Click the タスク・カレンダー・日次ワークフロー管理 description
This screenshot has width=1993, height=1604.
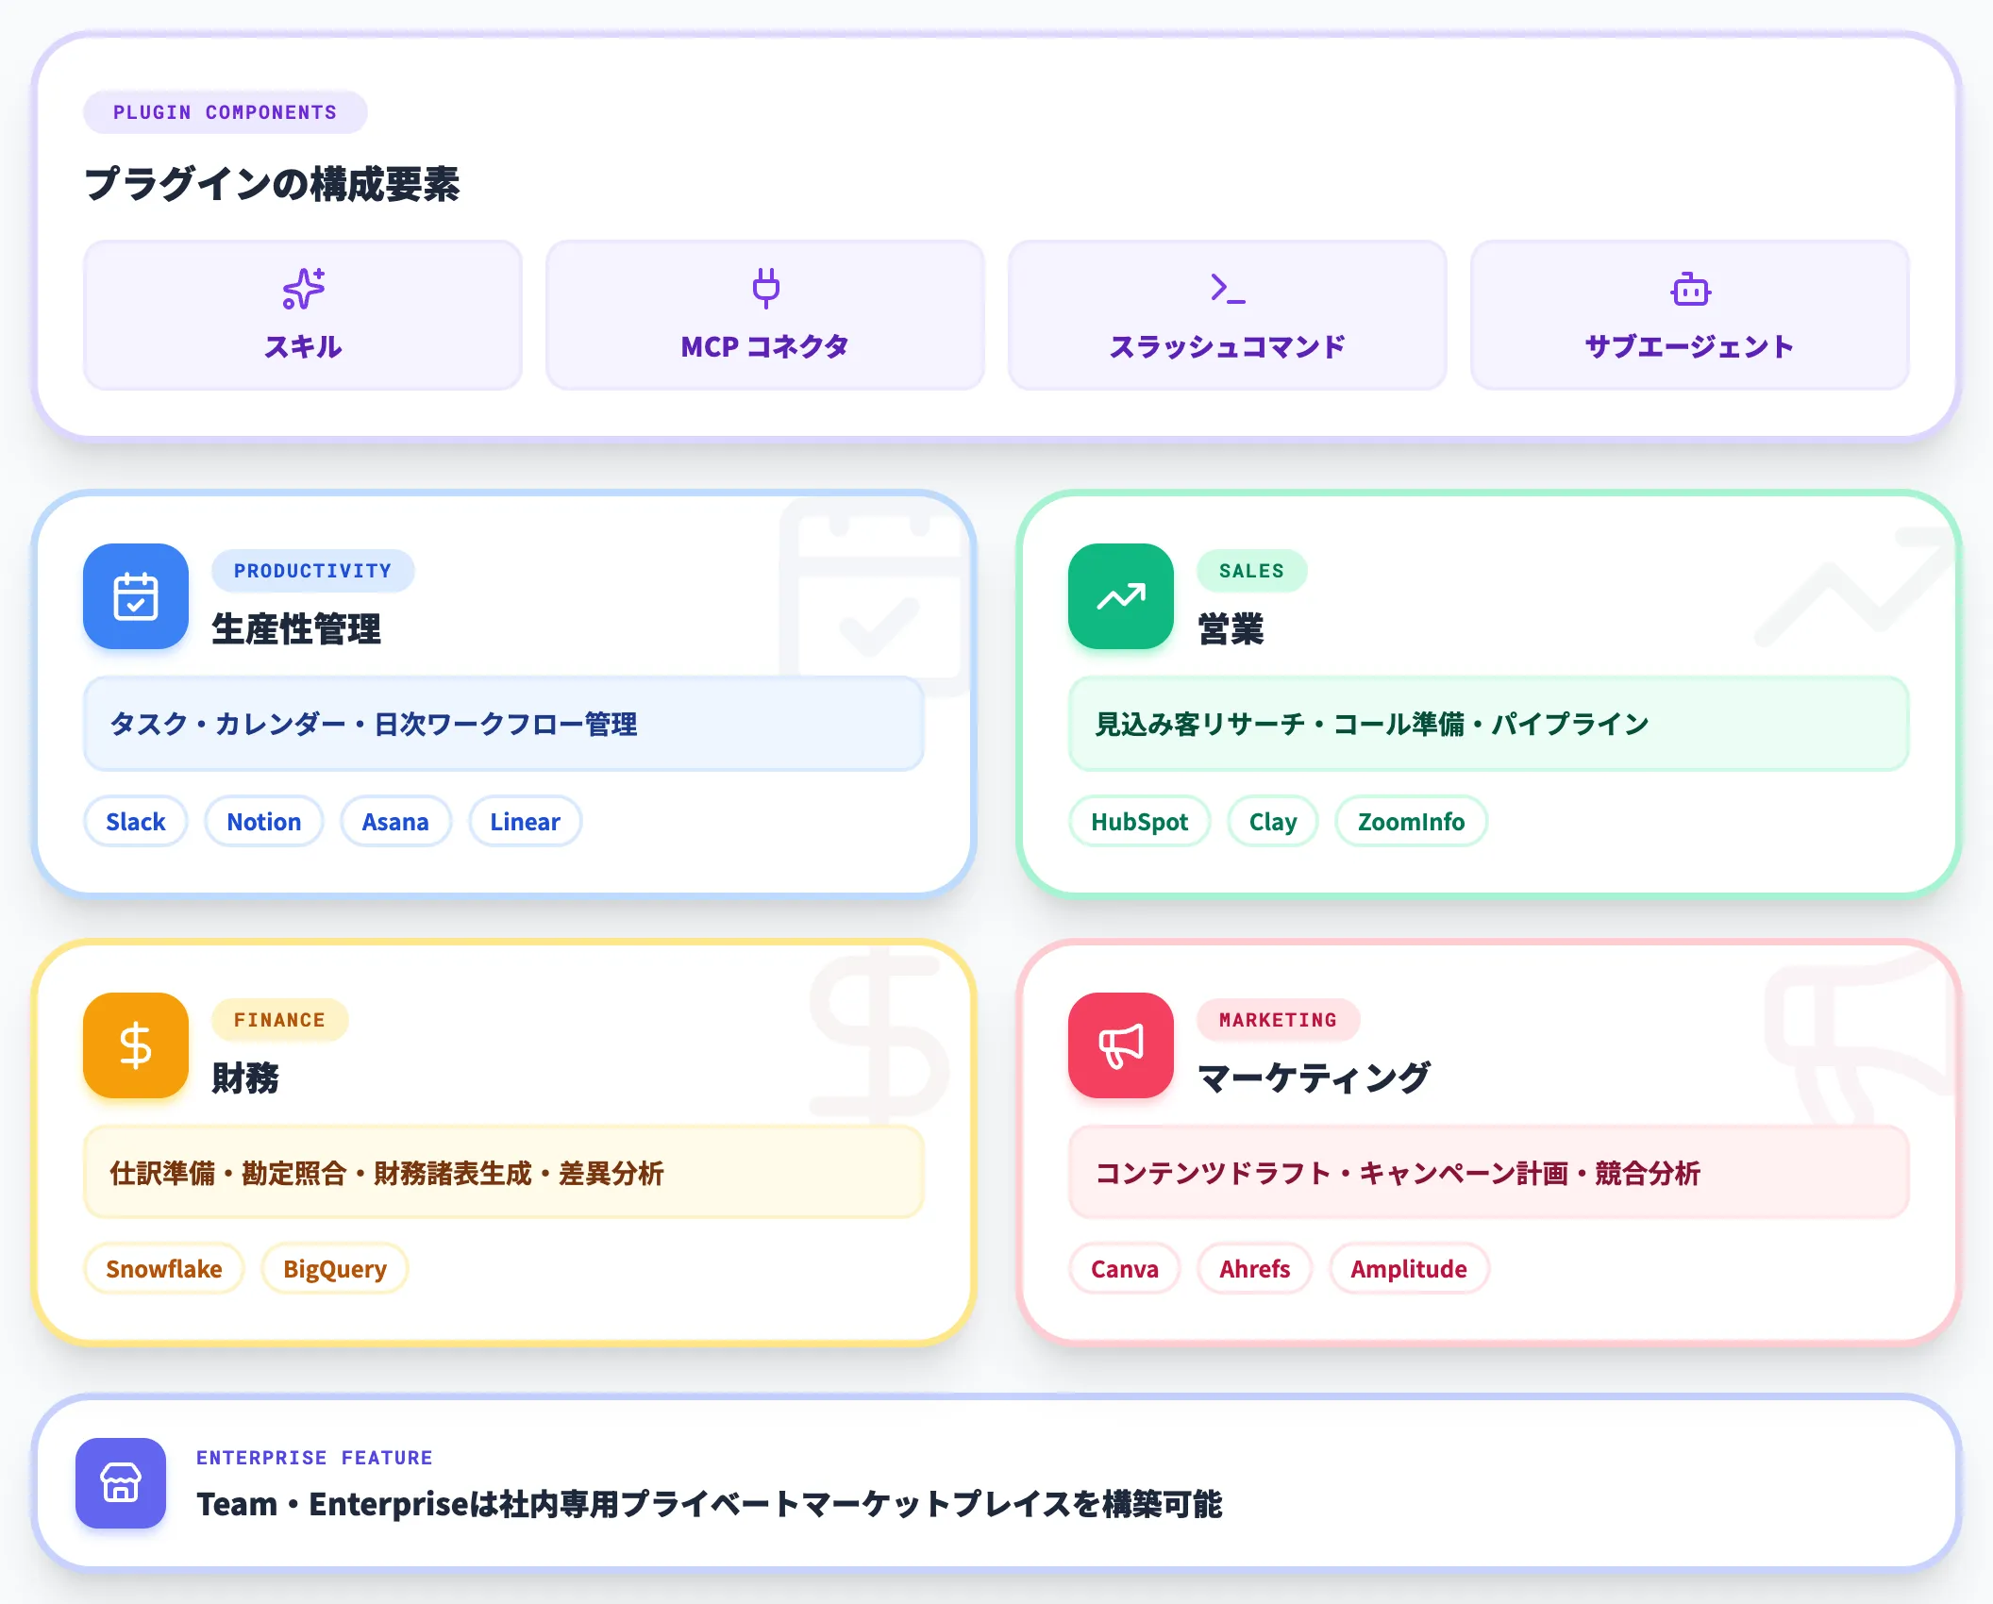point(504,724)
